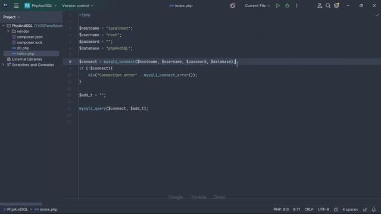Open the 4 spaces indent settings

click(350, 209)
